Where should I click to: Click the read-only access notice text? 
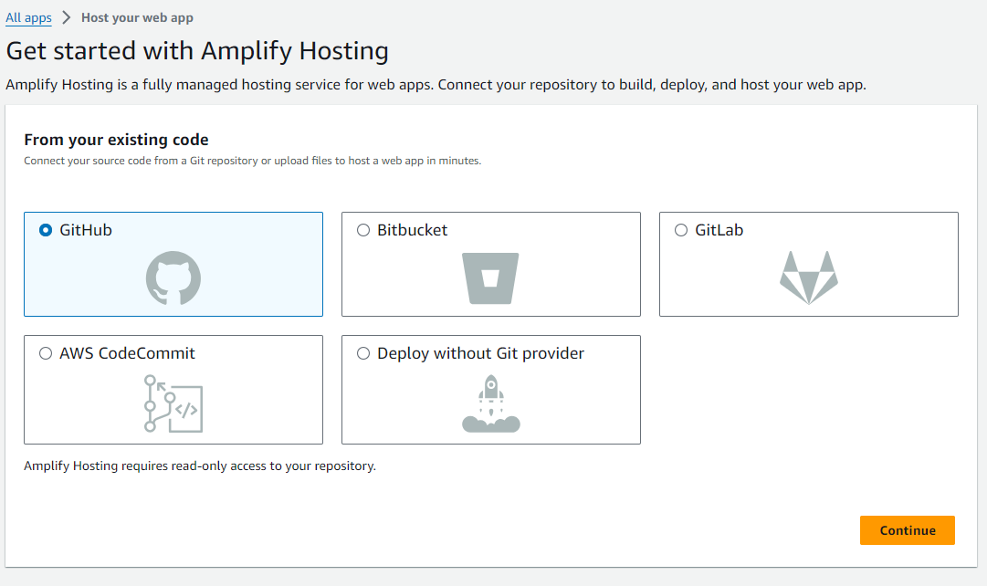(x=200, y=466)
